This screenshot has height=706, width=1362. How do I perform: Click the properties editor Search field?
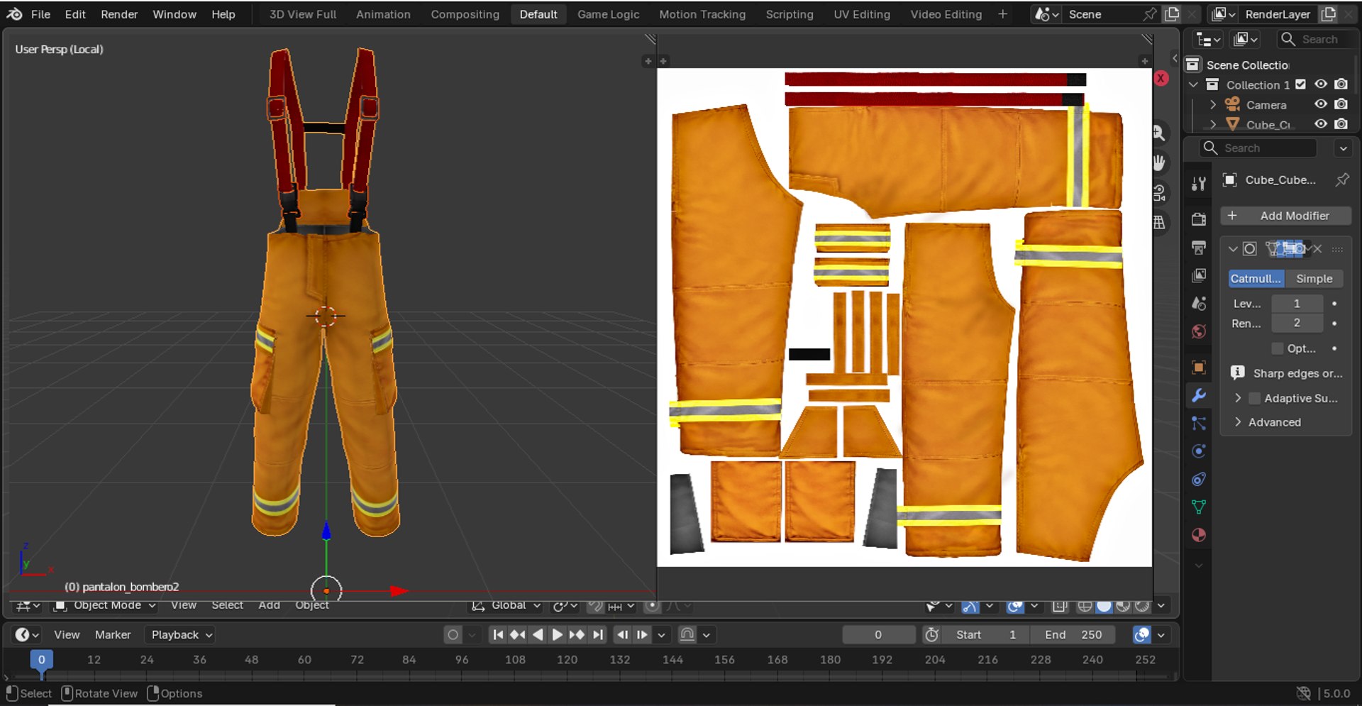pyautogui.click(x=1258, y=148)
